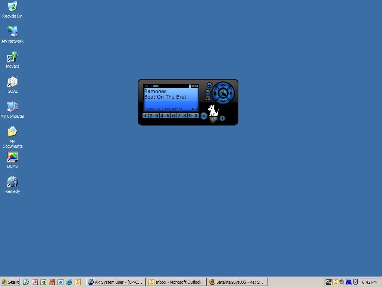Image resolution: width=382 pixels, height=287 pixels.
Task: Select preset button 9
Action: 190,116
